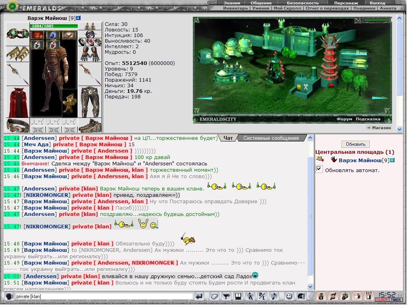Click the floppy disk save icon
The height and width of the screenshot is (306, 408).
click(238, 296)
